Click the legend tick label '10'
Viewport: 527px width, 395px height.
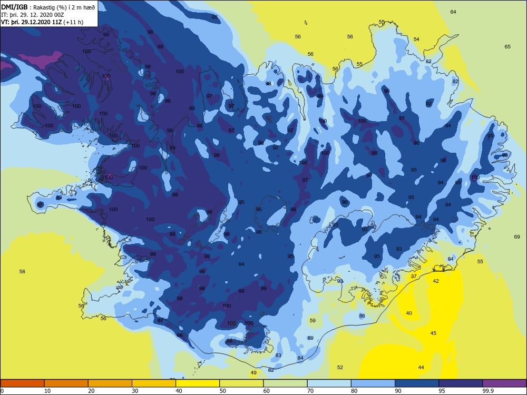pos(47,391)
